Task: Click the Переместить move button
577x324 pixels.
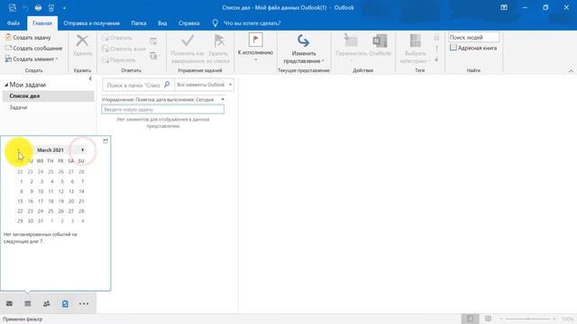Action: (x=351, y=47)
